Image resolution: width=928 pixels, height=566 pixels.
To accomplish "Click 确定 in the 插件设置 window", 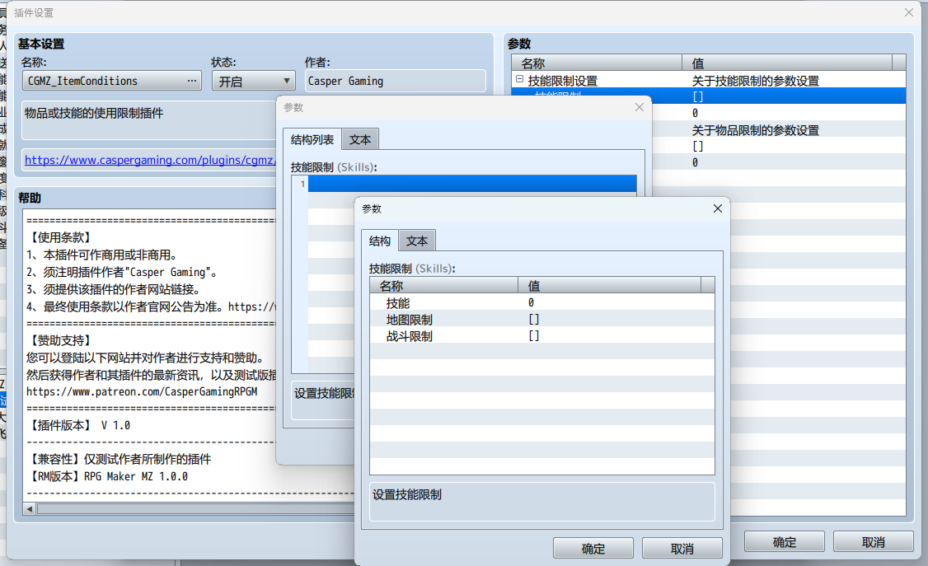I will pos(784,542).
